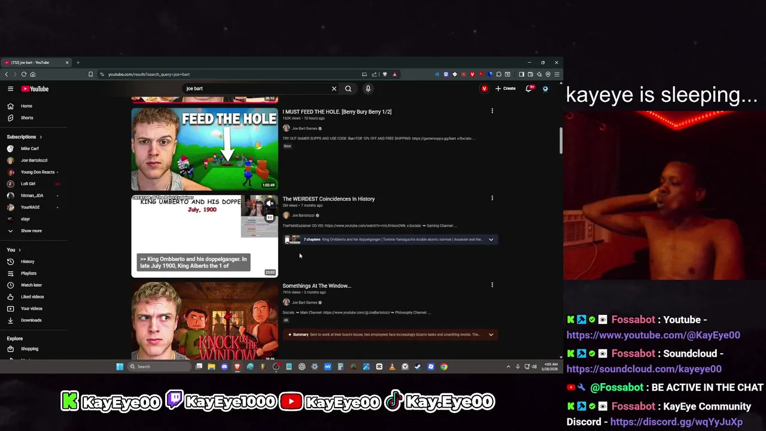The image size is (766, 431).
Task: Open YouTube notifications bell
Action: 528,89
